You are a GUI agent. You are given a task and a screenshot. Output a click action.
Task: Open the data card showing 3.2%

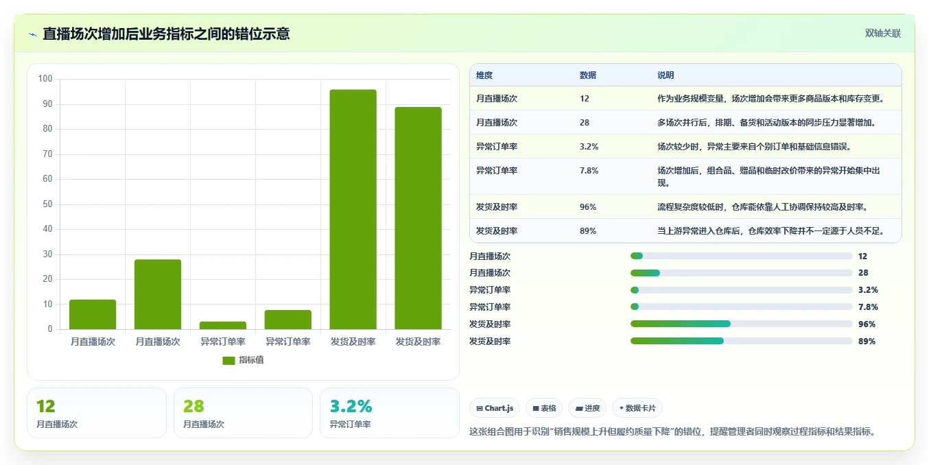390,413
